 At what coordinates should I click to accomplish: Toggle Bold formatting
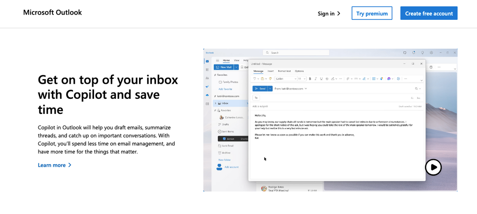pos(310,79)
